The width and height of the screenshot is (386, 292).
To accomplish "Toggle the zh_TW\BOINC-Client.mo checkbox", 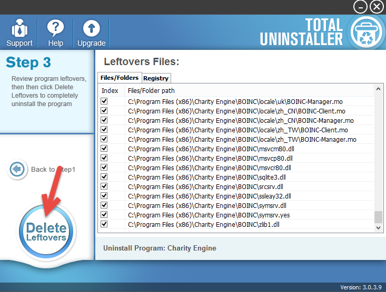I will [x=104, y=130].
